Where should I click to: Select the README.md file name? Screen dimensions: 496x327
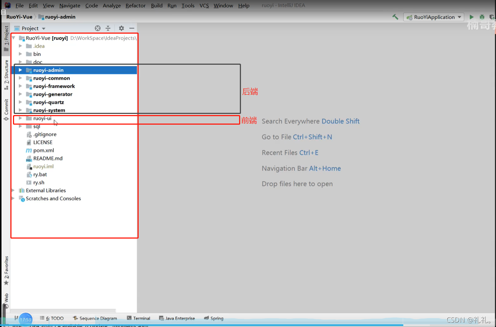click(48, 158)
